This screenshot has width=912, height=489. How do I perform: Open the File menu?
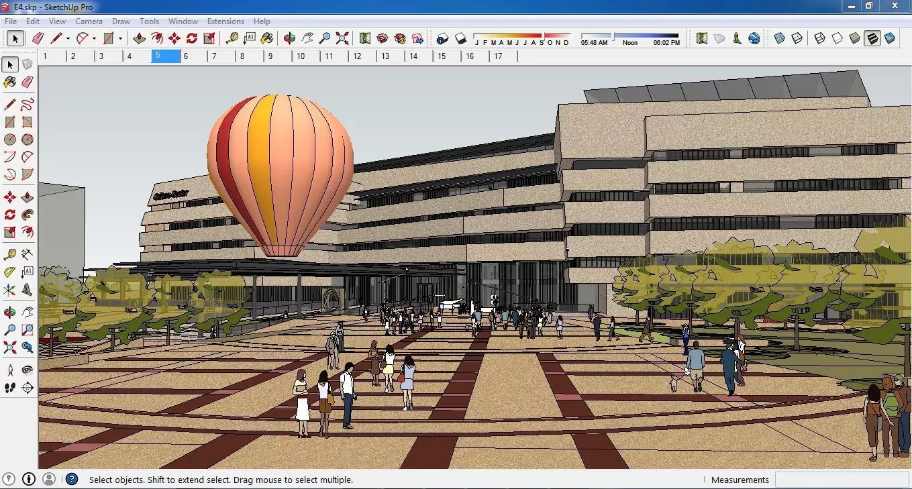coord(11,21)
